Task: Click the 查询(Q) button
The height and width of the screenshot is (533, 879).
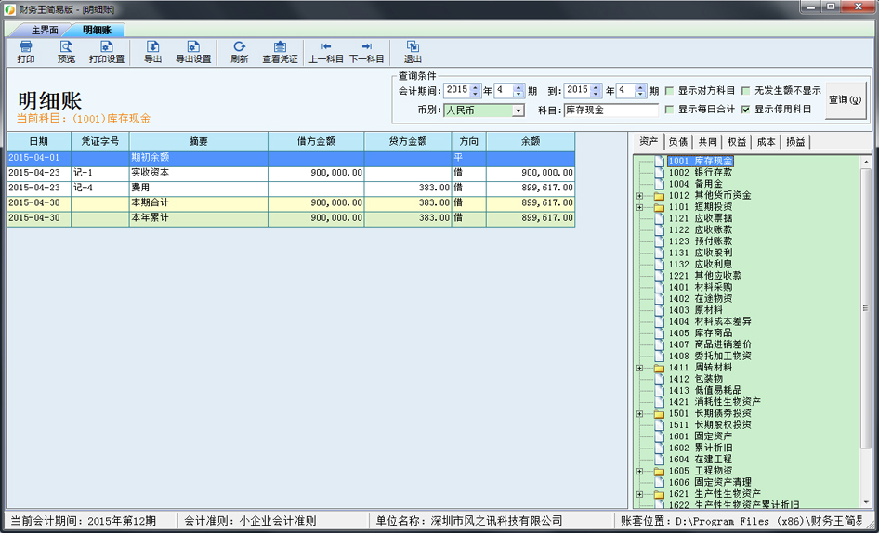Action: [x=845, y=99]
